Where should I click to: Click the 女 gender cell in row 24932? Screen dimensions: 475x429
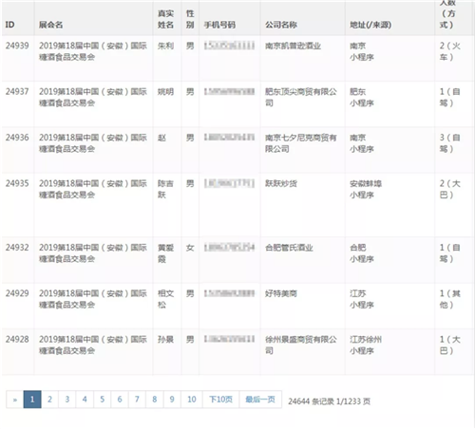190,248
